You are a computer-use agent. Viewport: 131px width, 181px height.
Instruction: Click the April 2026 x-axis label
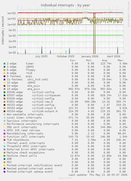tap(114, 56)
